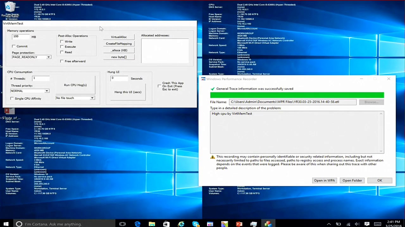This screenshot has width=405, height=227.
Task: Expand the Thread priority NORMAL dropdown
Action: (x=29, y=91)
